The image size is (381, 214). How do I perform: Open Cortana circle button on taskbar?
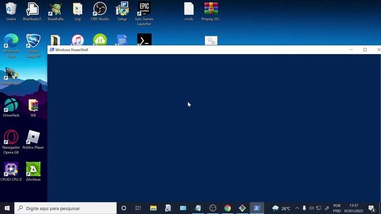[124, 208]
